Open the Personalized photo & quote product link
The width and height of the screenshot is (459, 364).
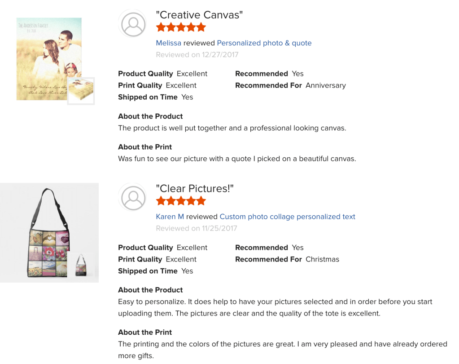(264, 43)
